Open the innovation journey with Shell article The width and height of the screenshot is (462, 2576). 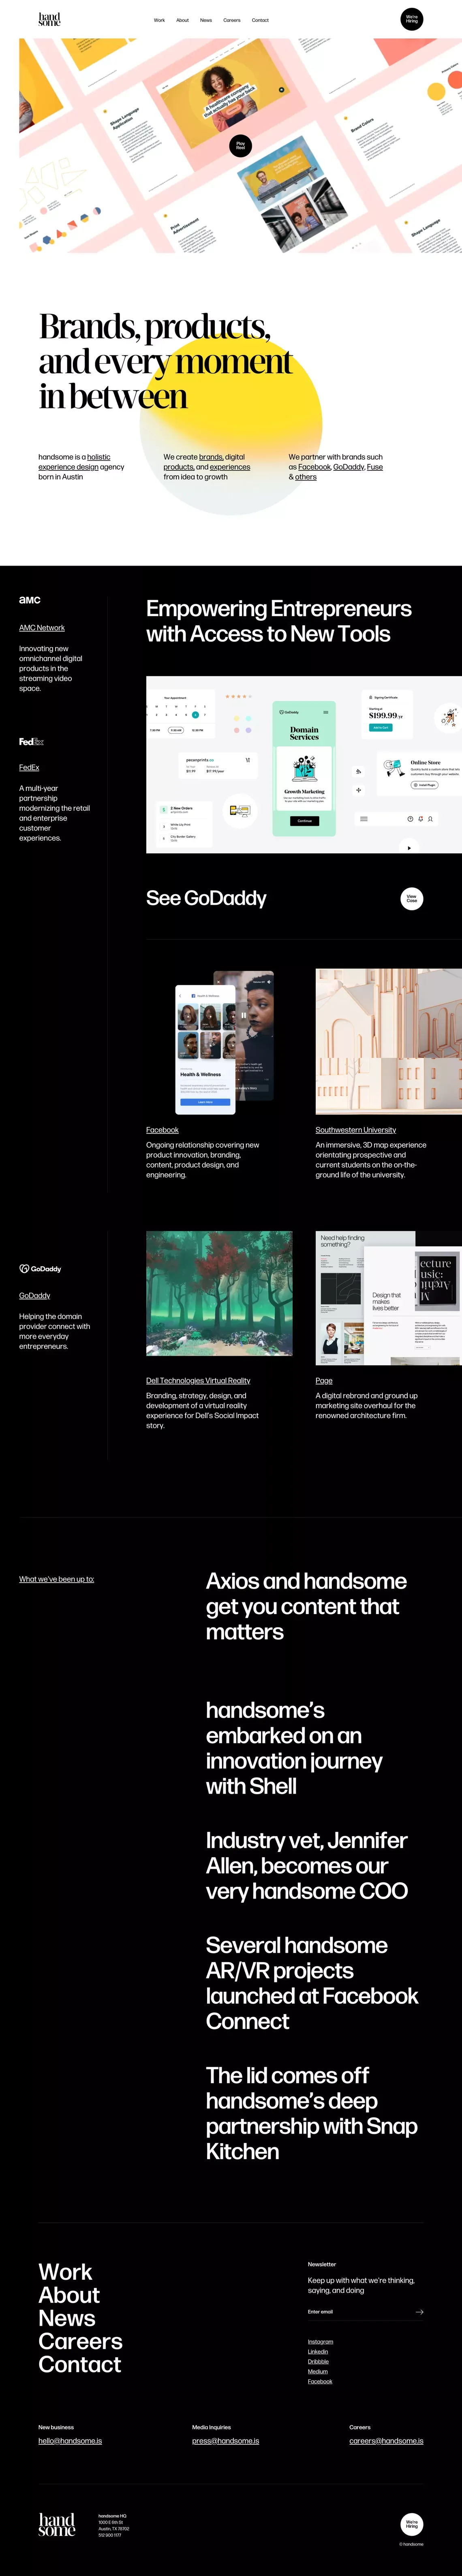294,1748
